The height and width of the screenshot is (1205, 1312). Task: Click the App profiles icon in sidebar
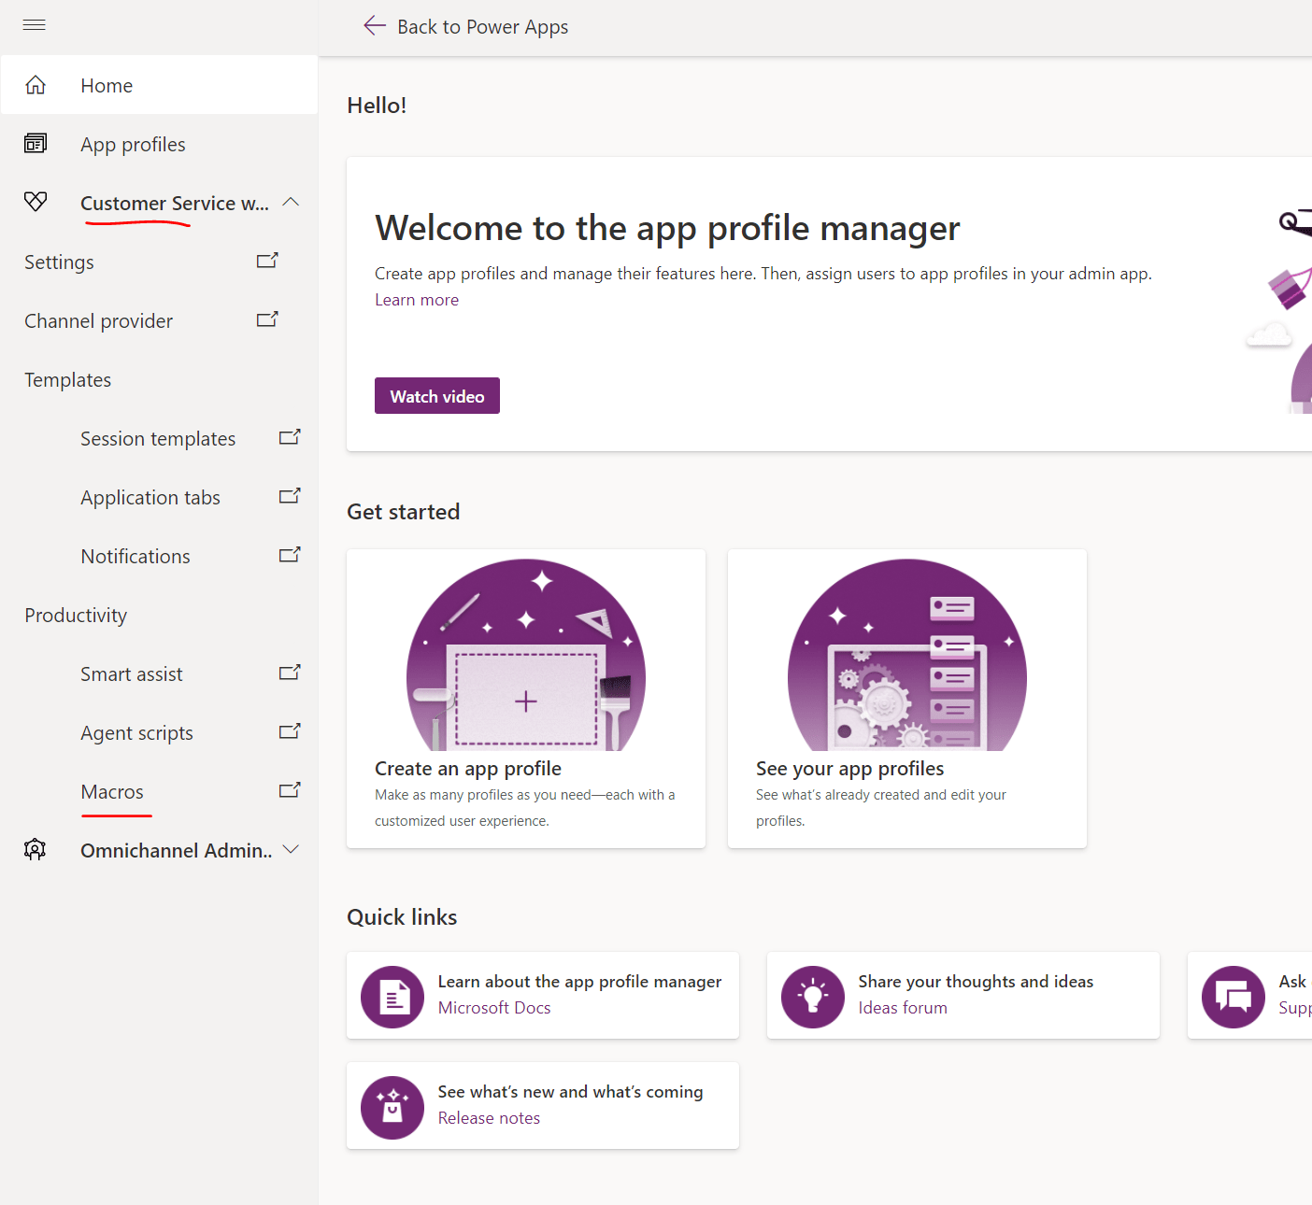pos(36,144)
